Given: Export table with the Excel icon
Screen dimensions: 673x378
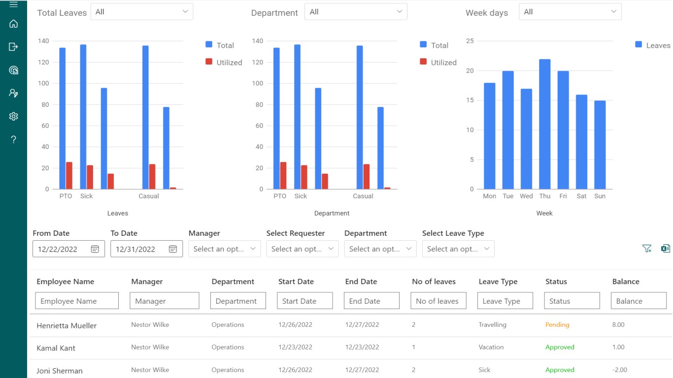Looking at the screenshot, I should click(666, 249).
